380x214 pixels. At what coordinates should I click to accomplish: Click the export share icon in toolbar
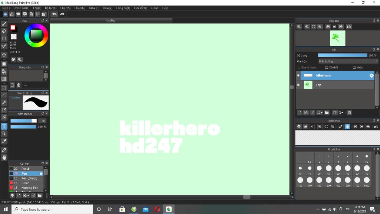[x=12, y=14]
